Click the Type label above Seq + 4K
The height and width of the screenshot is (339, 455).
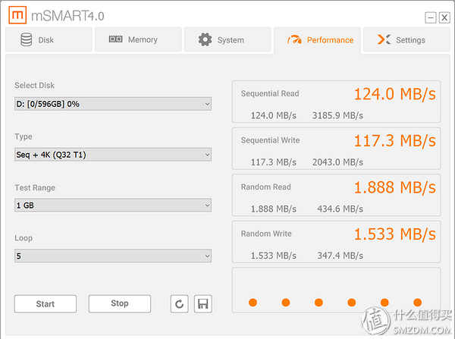pyautogui.click(x=24, y=137)
